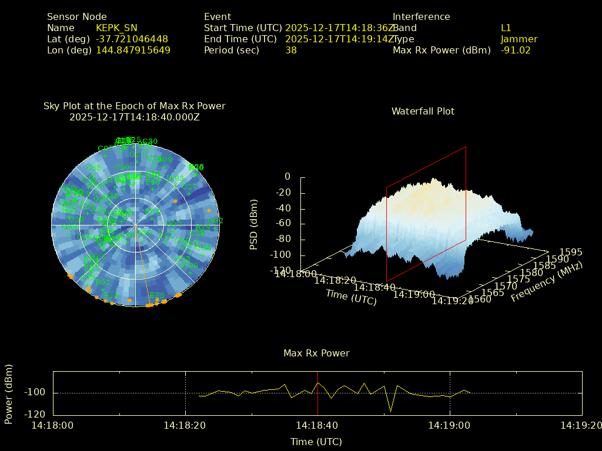Click the 14:18:20 tick on power timeline
The width and height of the screenshot is (602, 451).
click(185, 425)
